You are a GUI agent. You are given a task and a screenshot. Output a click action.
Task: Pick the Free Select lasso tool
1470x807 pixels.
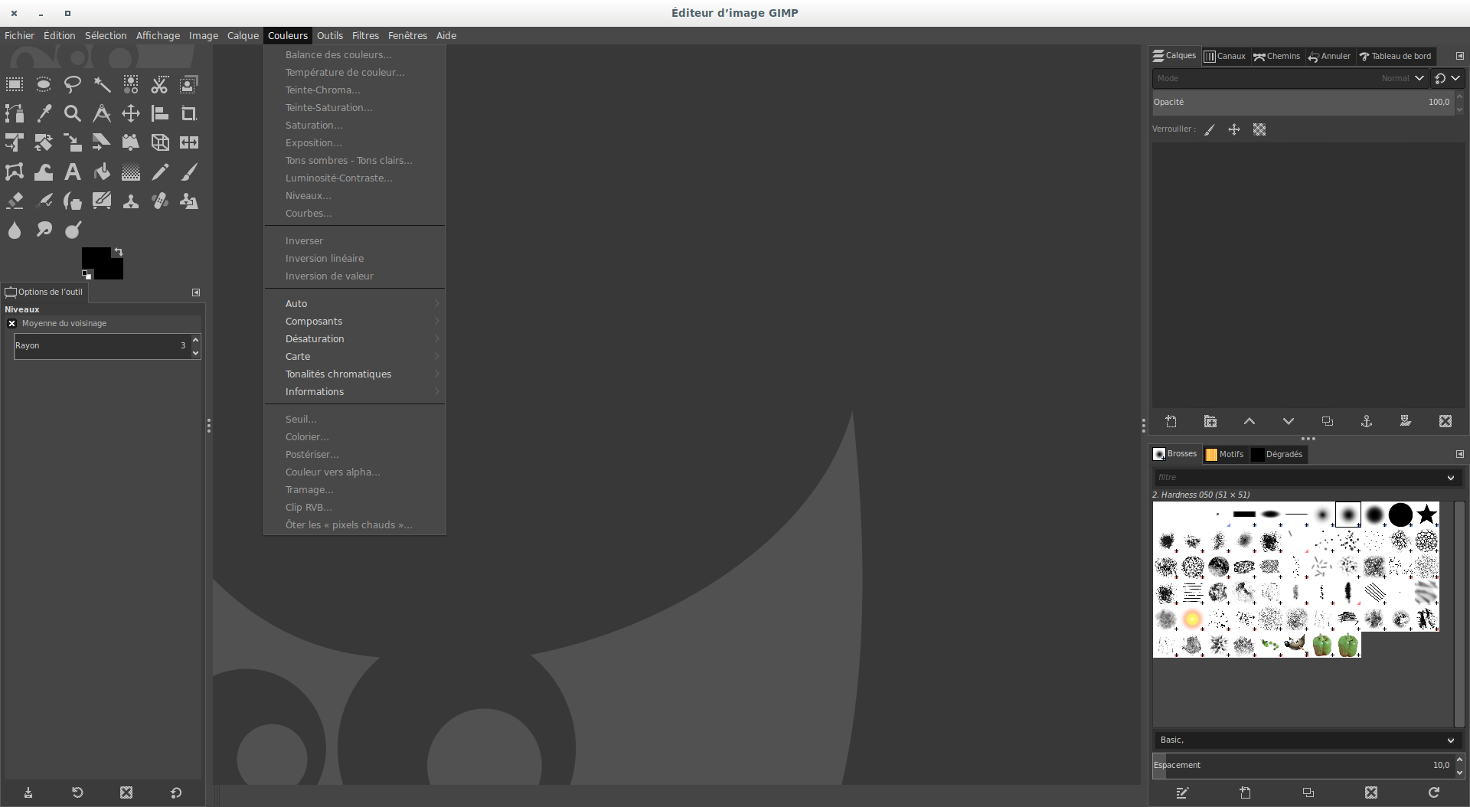coord(73,84)
